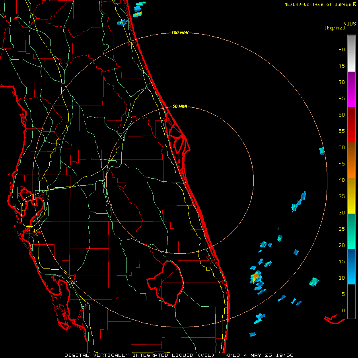Click the 15 value on the color scale
Viewport: 358px width, 358px height.
[x=342, y=262]
